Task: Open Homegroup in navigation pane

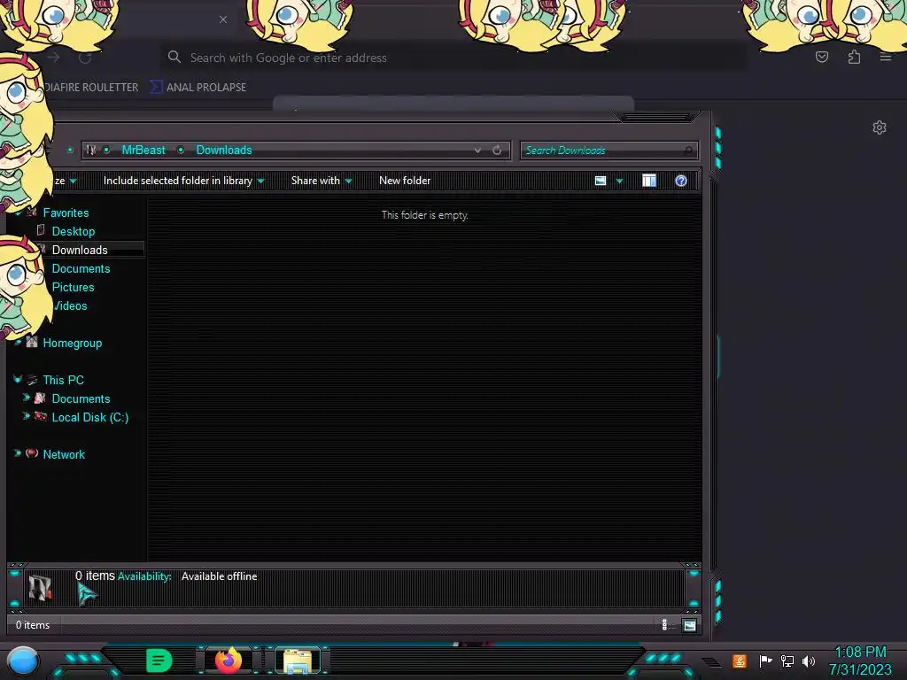Action: point(73,343)
